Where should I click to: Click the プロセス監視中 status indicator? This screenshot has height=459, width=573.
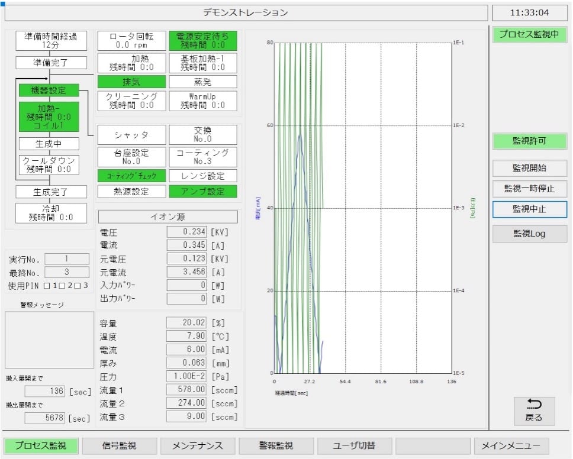(530, 35)
